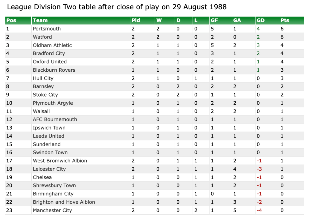311x218 pixels.
Task: Select the Pts column header
Action: [x=285, y=20]
